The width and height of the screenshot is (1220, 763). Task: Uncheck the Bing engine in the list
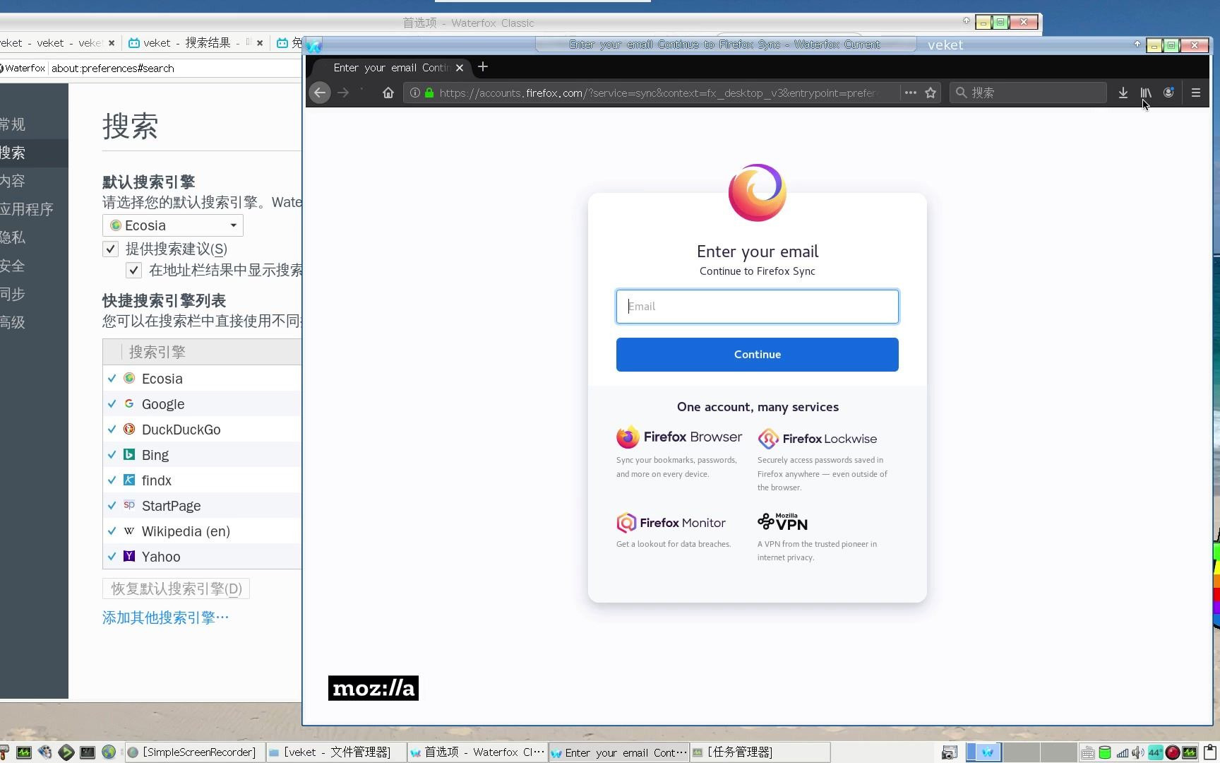click(x=112, y=455)
